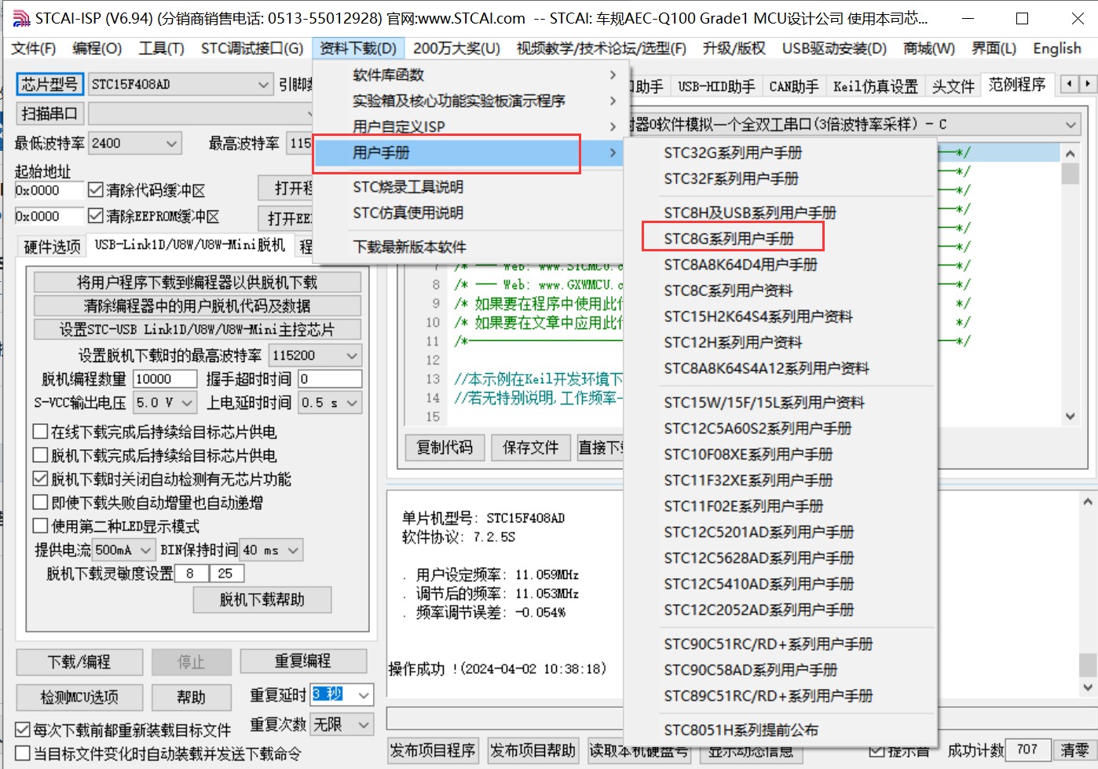1098x769 pixels.
Task: Click the output log scroll-up arrow
Action: click(1088, 501)
